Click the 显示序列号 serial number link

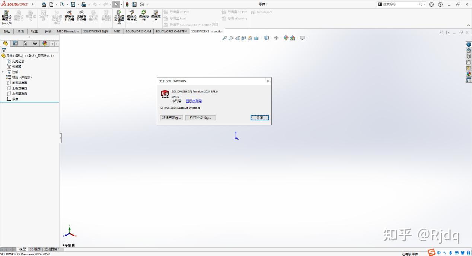point(194,101)
